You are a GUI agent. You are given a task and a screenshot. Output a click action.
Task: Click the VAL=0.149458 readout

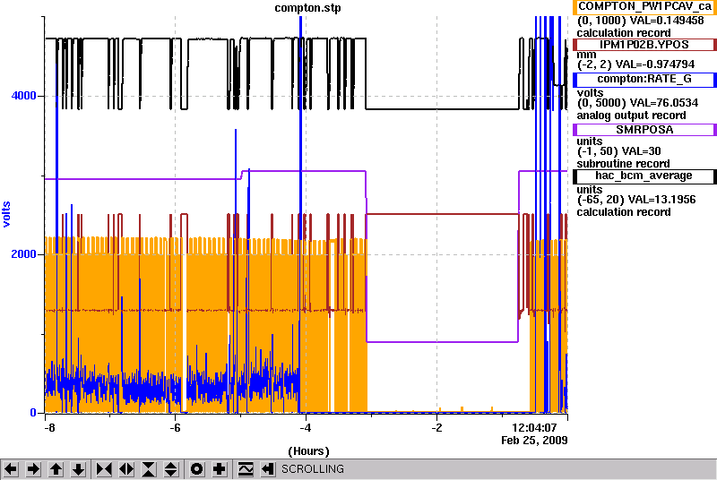point(667,21)
